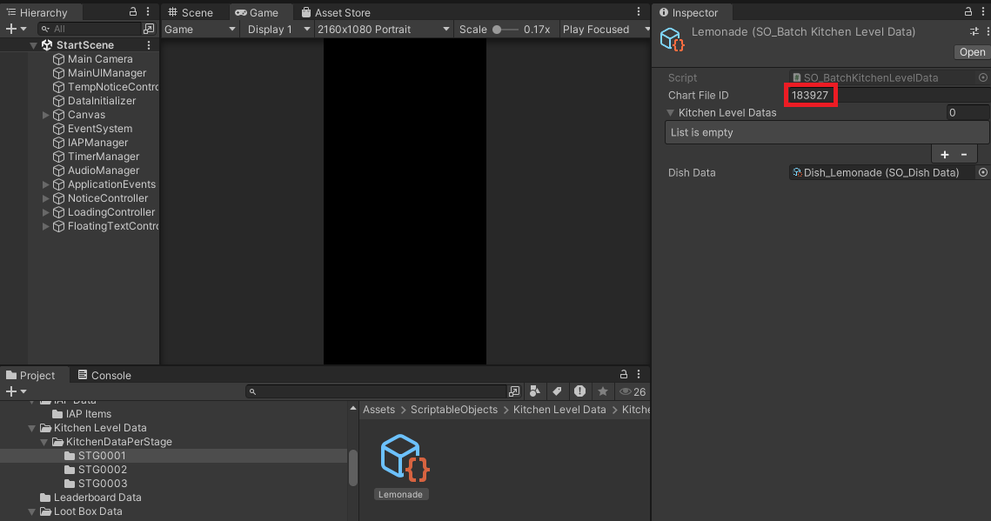Click the DataInitializer cube icon
Image resolution: width=991 pixels, height=521 pixels.
[59, 101]
